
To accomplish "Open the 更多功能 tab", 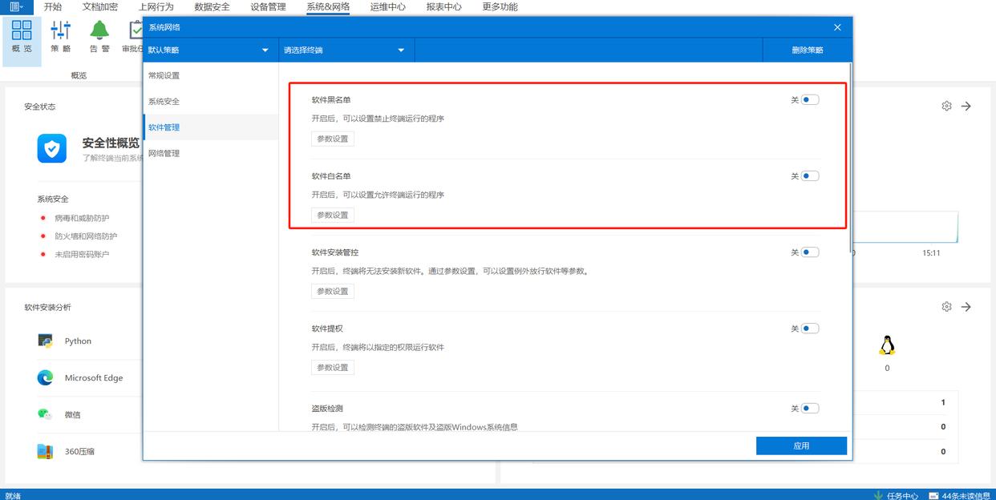I will coord(500,6).
